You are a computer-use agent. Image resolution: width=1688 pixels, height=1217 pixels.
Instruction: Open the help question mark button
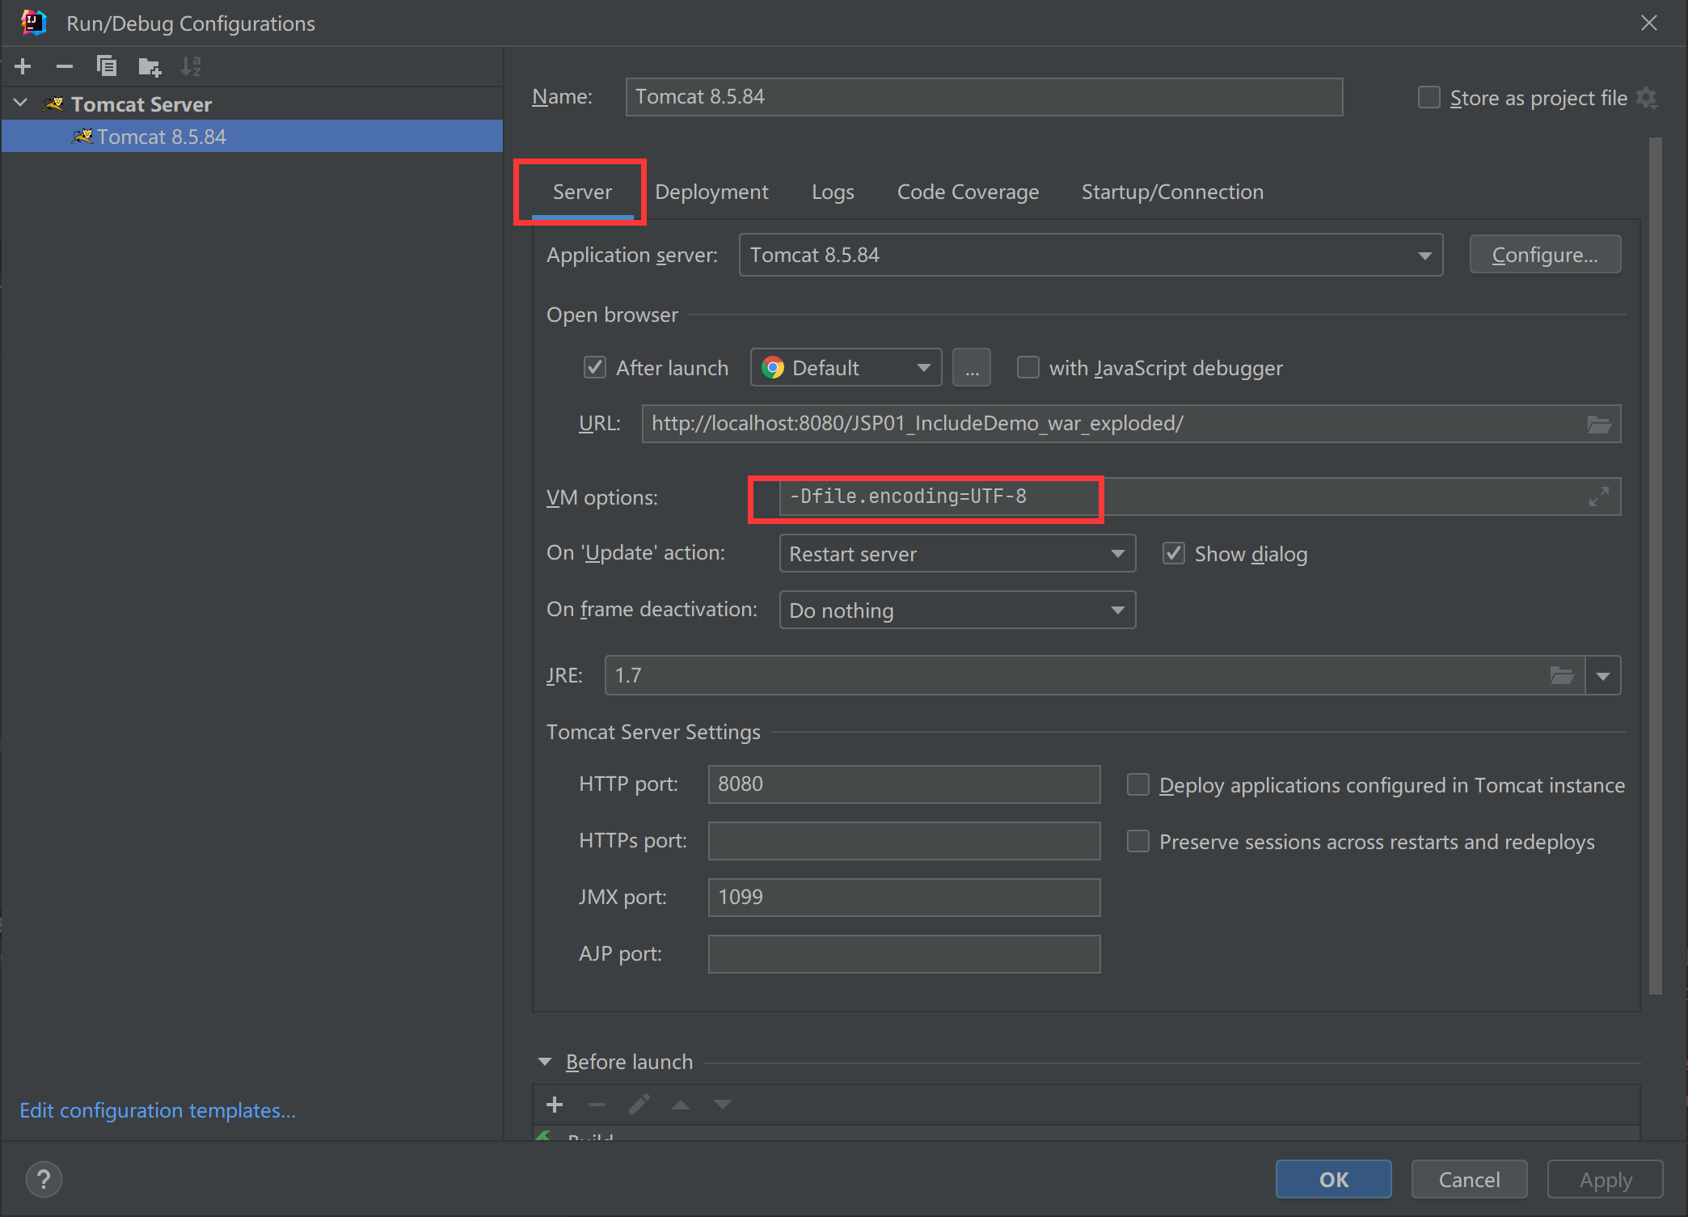44,1179
